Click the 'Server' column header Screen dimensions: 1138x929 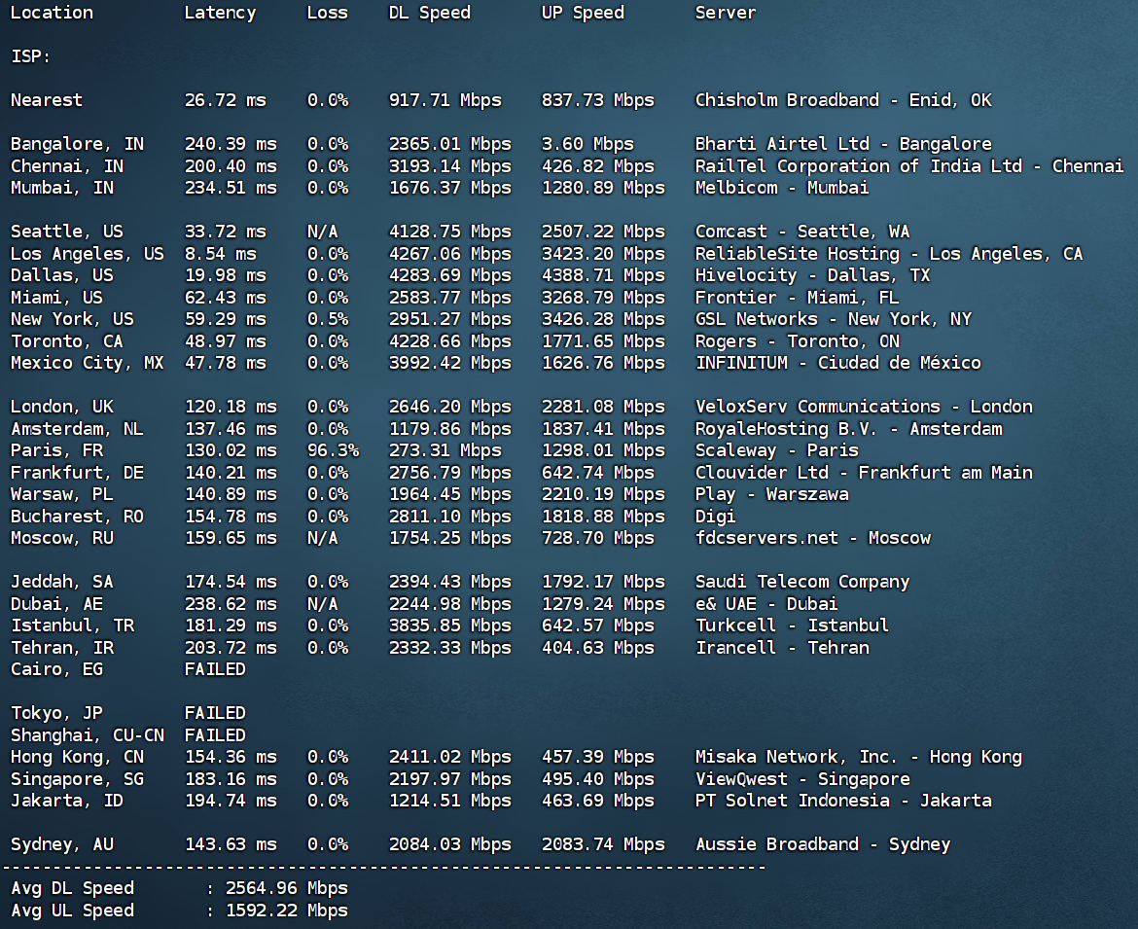click(x=726, y=13)
